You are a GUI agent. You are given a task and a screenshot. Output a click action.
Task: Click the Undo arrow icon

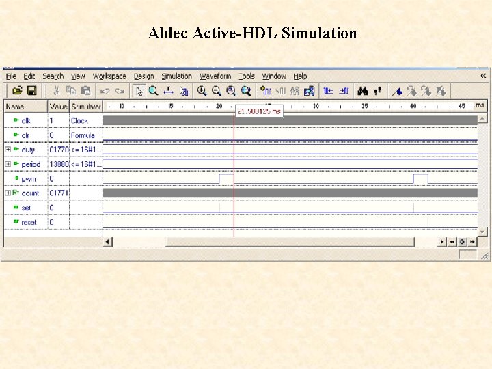tap(105, 92)
